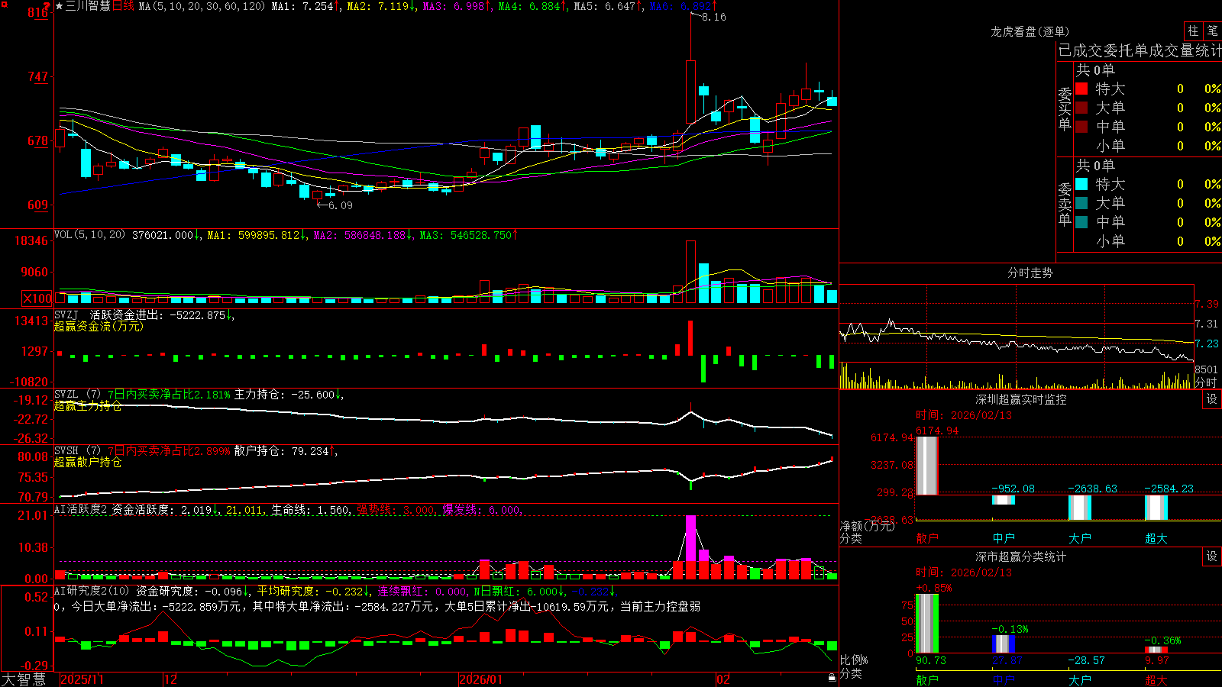Image resolution: width=1222 pixels, height=687 pixels.
Task: Open 设 settings for 深市超赢分类统计
Action: click(x=1212, y=556)
